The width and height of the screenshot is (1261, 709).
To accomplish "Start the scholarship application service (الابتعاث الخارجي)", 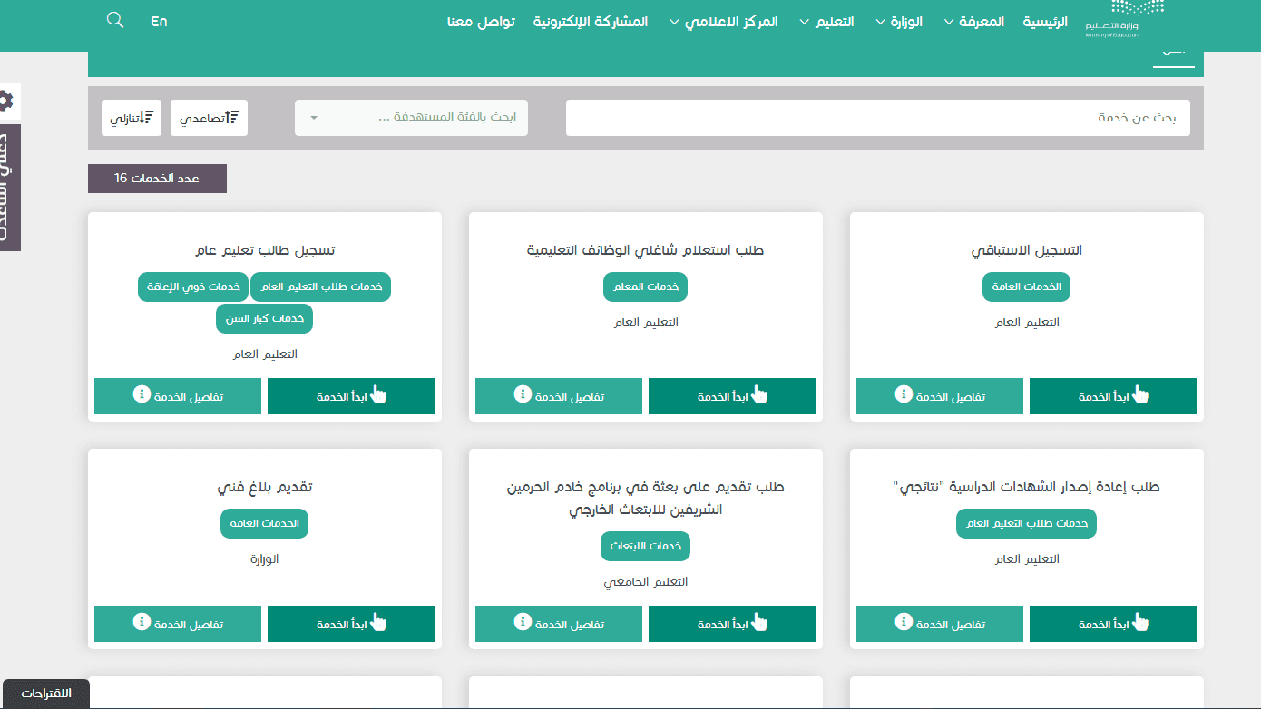I will click(732, 624).
